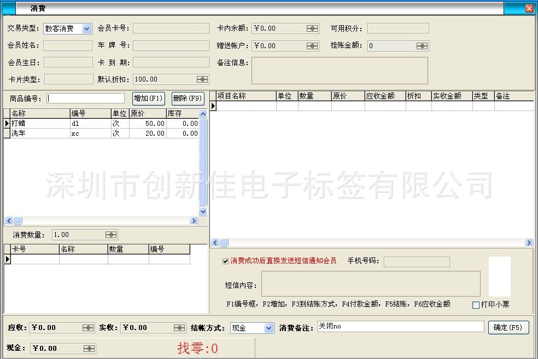
Task: Confirm with the 确定(F5) button
Action: pos(508,327)
